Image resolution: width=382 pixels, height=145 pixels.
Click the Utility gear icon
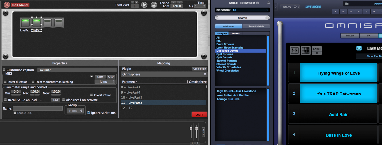click(x=295, y=7)
